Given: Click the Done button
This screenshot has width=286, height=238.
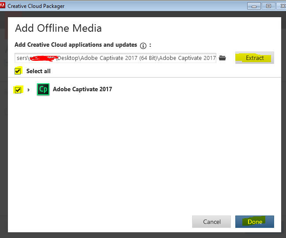Looking at the screenshot, I should [x=255, y=222].
